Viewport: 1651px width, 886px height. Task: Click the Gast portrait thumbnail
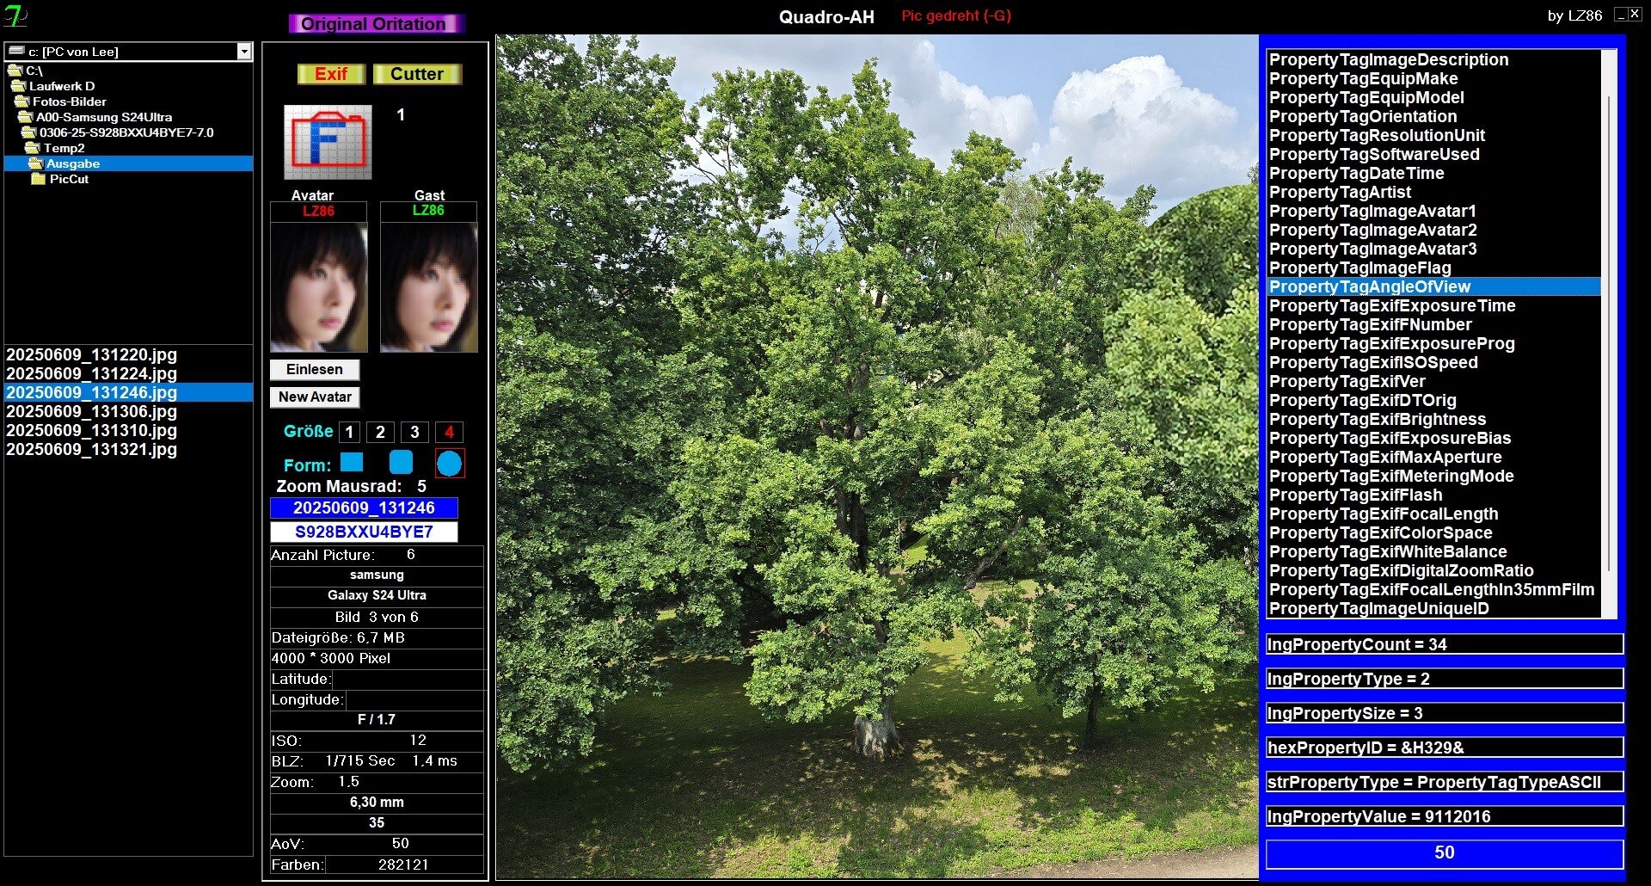pos(428,287)
